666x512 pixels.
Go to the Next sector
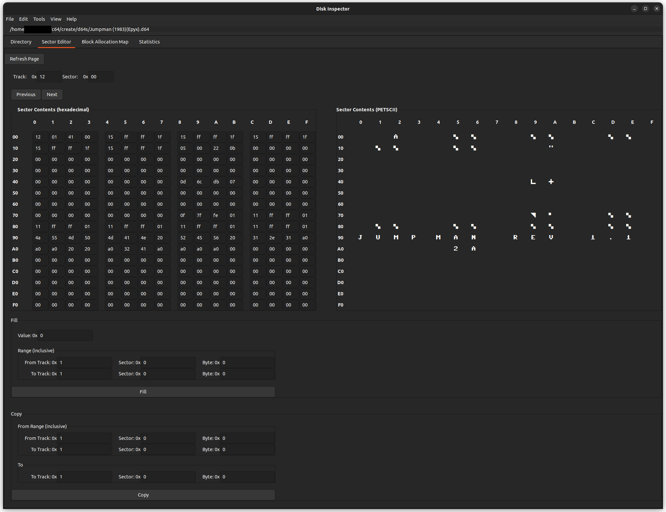52,94
